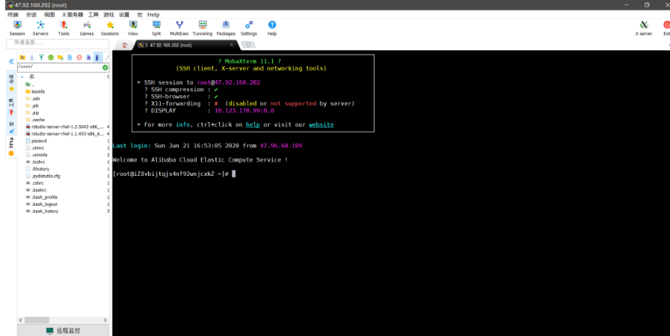Open the home tab icon
Image resolution: width=670 pixels, height=336 pixels.
124,45
